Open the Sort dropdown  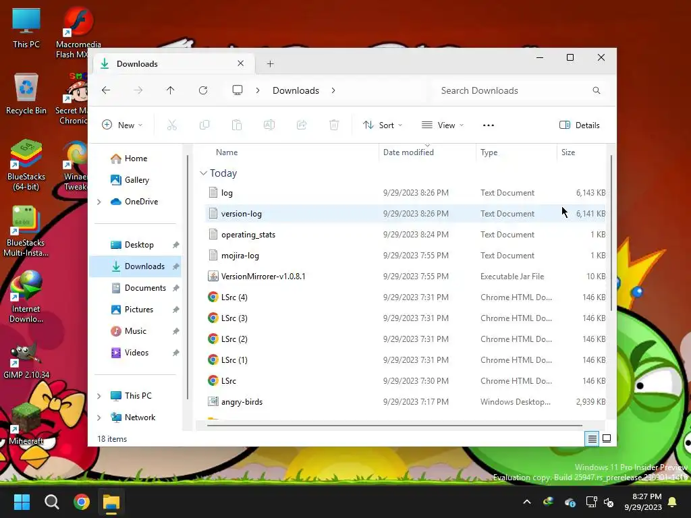click(383, 125)
